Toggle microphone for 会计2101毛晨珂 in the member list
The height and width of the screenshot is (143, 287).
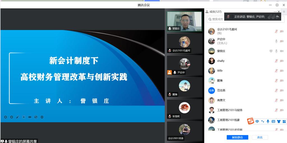[276, 31]
